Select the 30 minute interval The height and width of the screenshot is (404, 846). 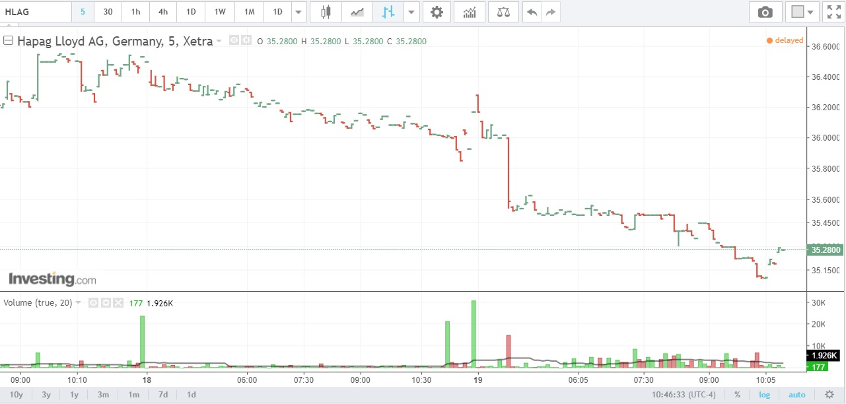108,12
